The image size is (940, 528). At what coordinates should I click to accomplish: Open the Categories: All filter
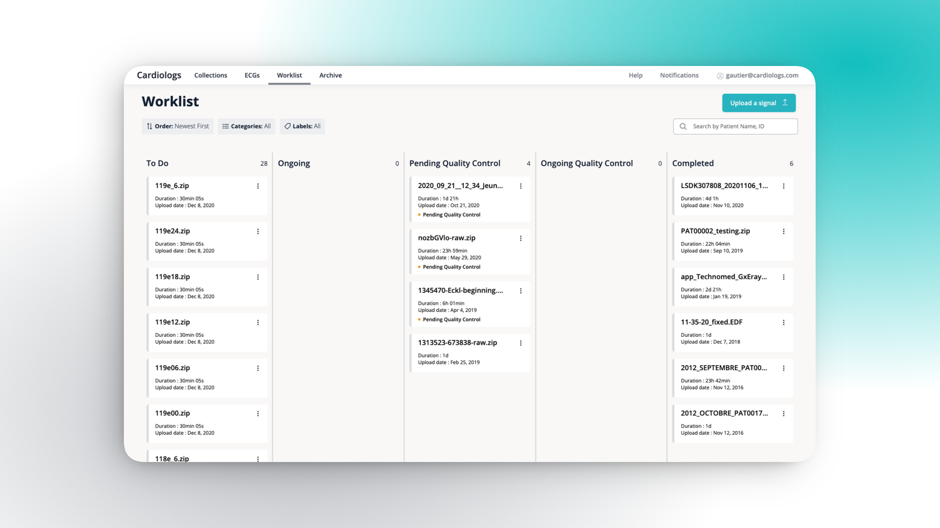pos(246,126)
